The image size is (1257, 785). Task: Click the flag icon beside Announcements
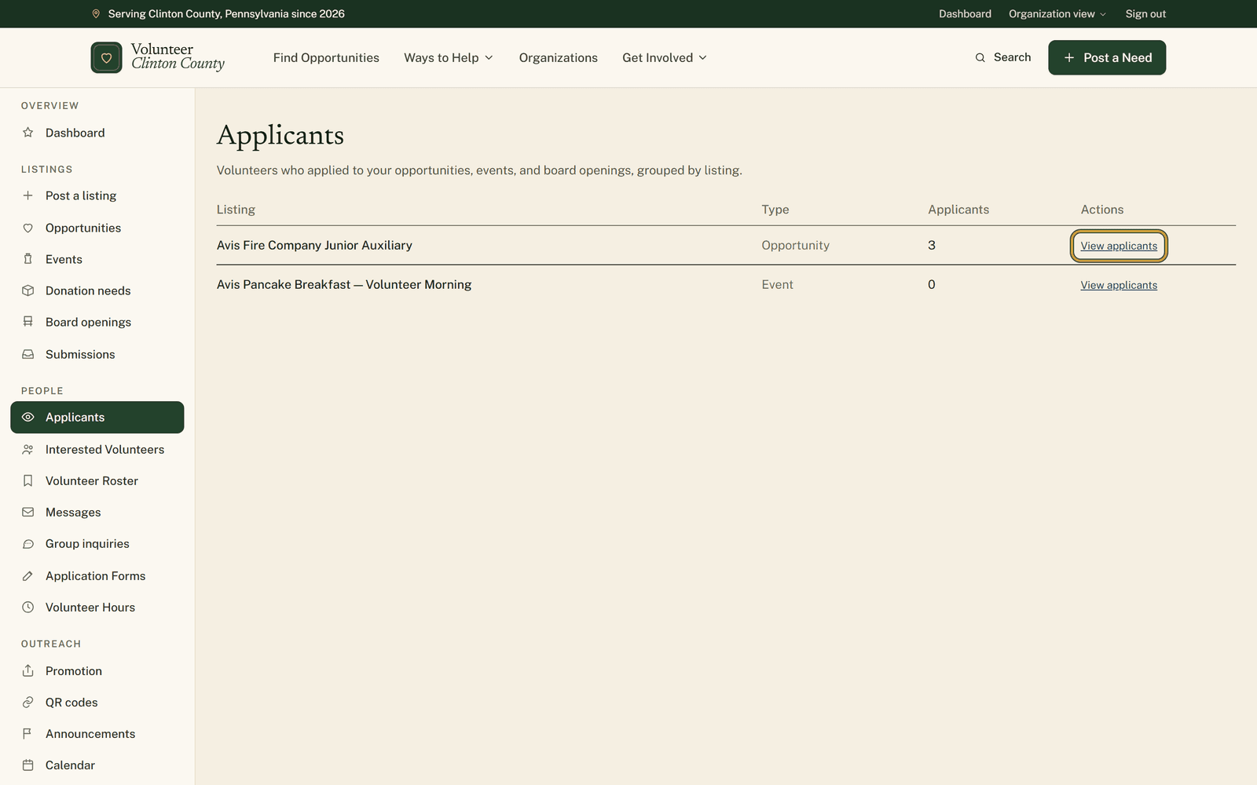click(28, 733)
